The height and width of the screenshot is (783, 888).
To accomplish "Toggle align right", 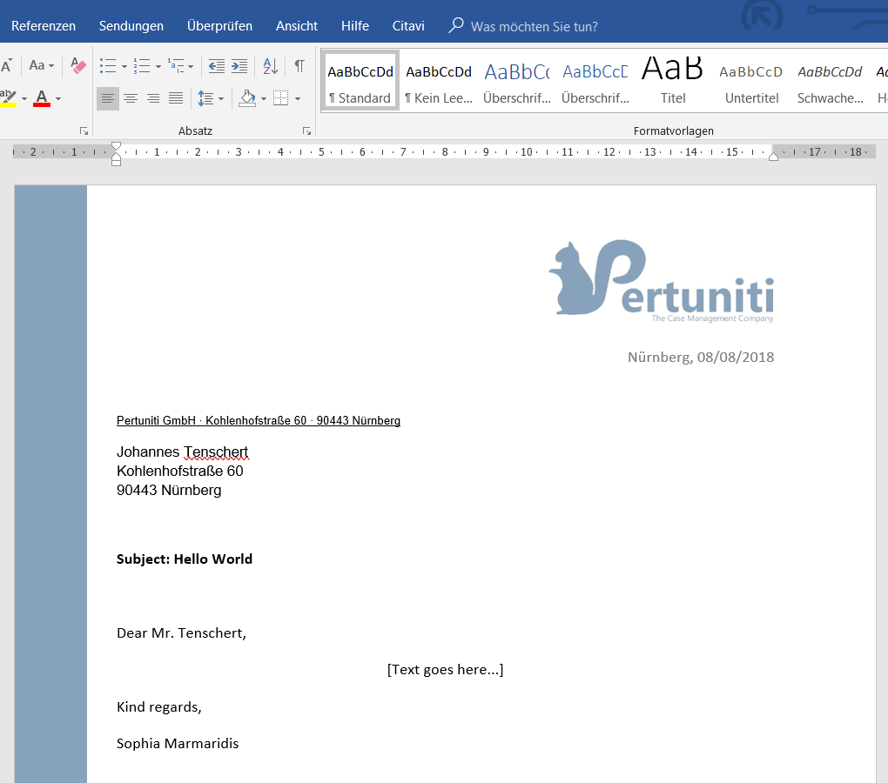I will point(153,98).
